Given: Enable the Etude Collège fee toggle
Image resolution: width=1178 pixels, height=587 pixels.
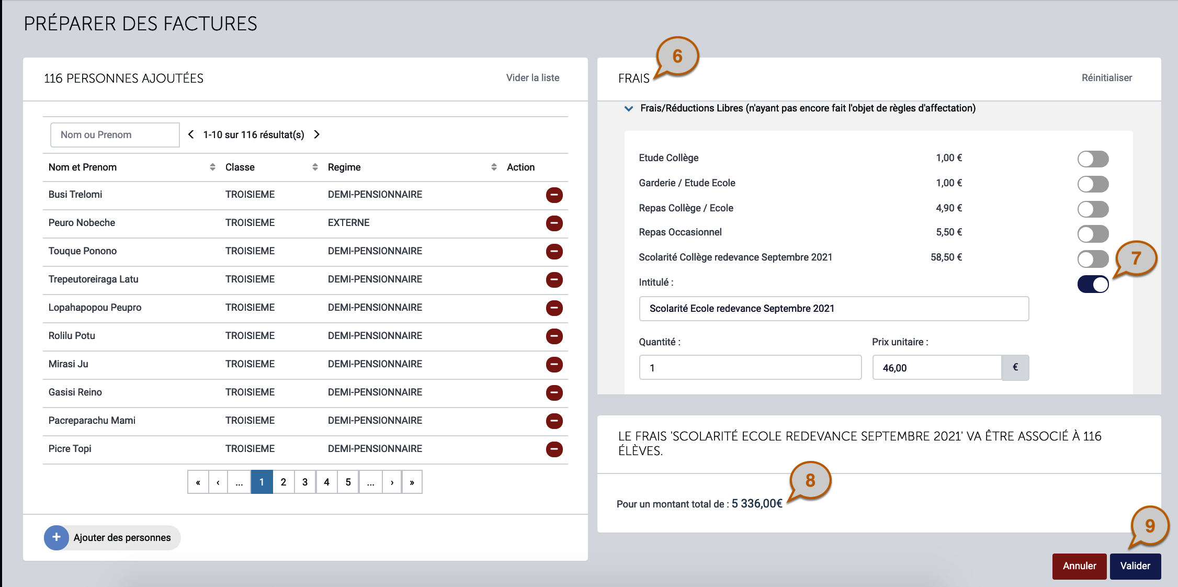Looking at the screenshot, I should coord(1093,159).
